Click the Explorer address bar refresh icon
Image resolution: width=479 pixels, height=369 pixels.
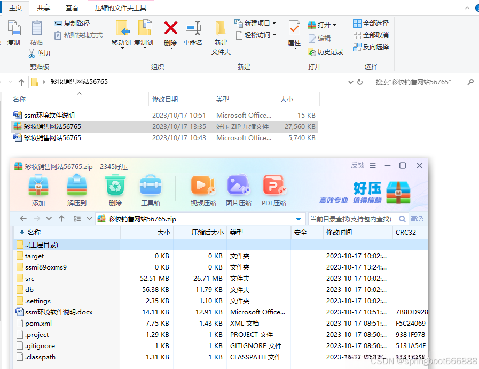tap(360, 82)
